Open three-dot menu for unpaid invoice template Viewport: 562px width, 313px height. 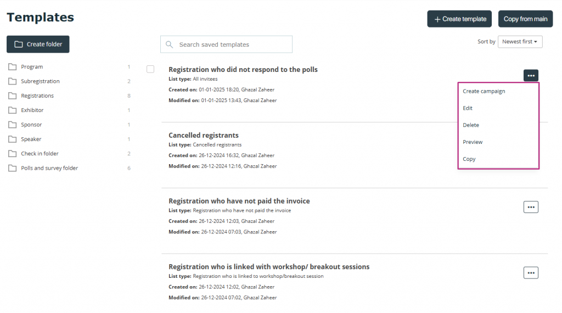[x=531, y=207]
